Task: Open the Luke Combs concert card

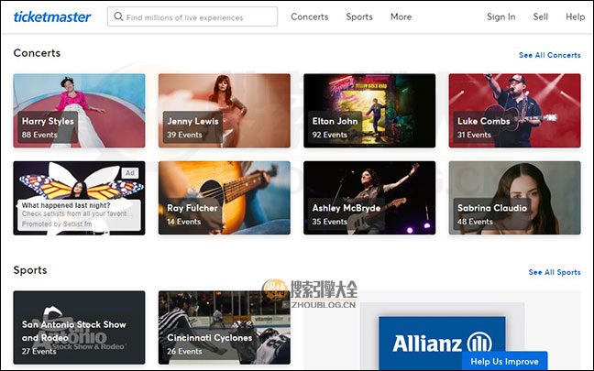Action: [514, 111]
